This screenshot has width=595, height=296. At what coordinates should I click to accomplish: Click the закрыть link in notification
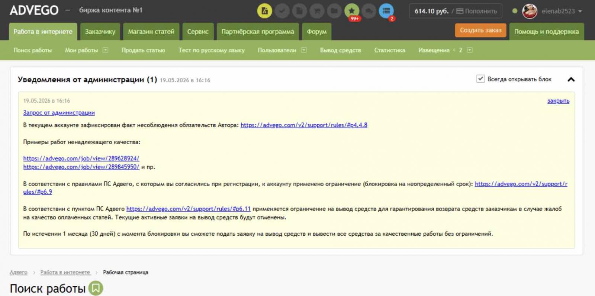pos(558,101)
